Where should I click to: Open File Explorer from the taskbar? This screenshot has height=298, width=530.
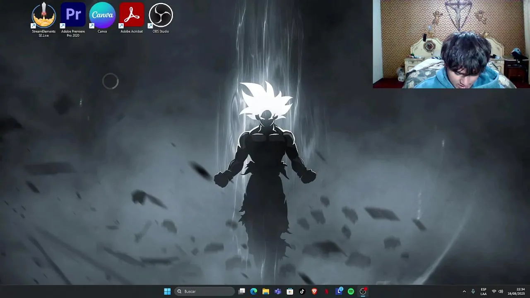coord(266,291)
